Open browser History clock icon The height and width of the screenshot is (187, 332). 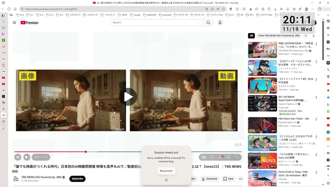point(269,9)
